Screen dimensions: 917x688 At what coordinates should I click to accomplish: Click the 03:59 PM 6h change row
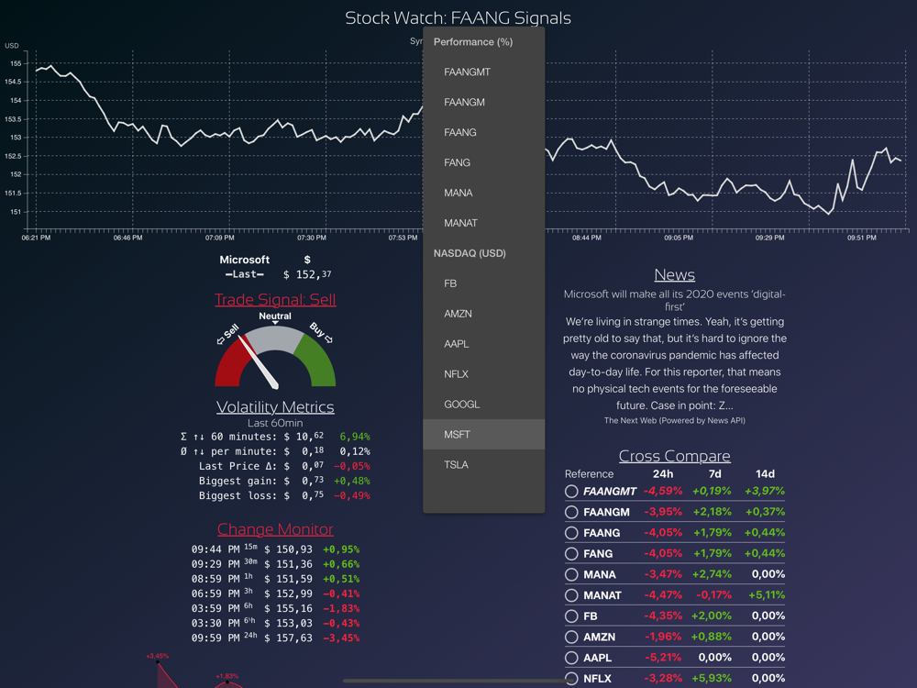(275, 608)
